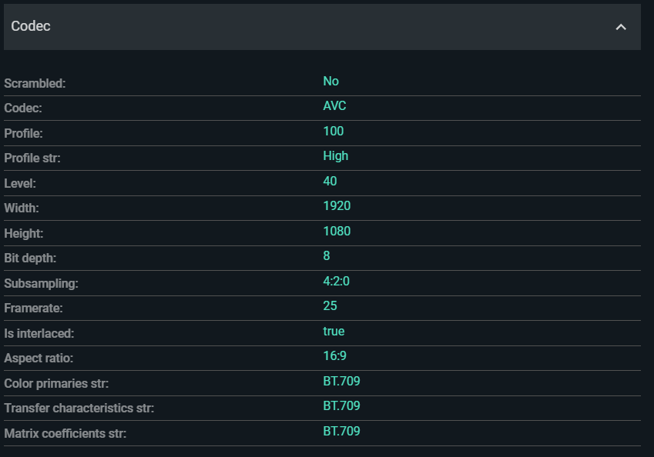Image resolution: width=654 pixels, height=457 pixels.
Task: Collapse the Codec section with the chevron
Action: pyautogui.click(x=621, y=27)
